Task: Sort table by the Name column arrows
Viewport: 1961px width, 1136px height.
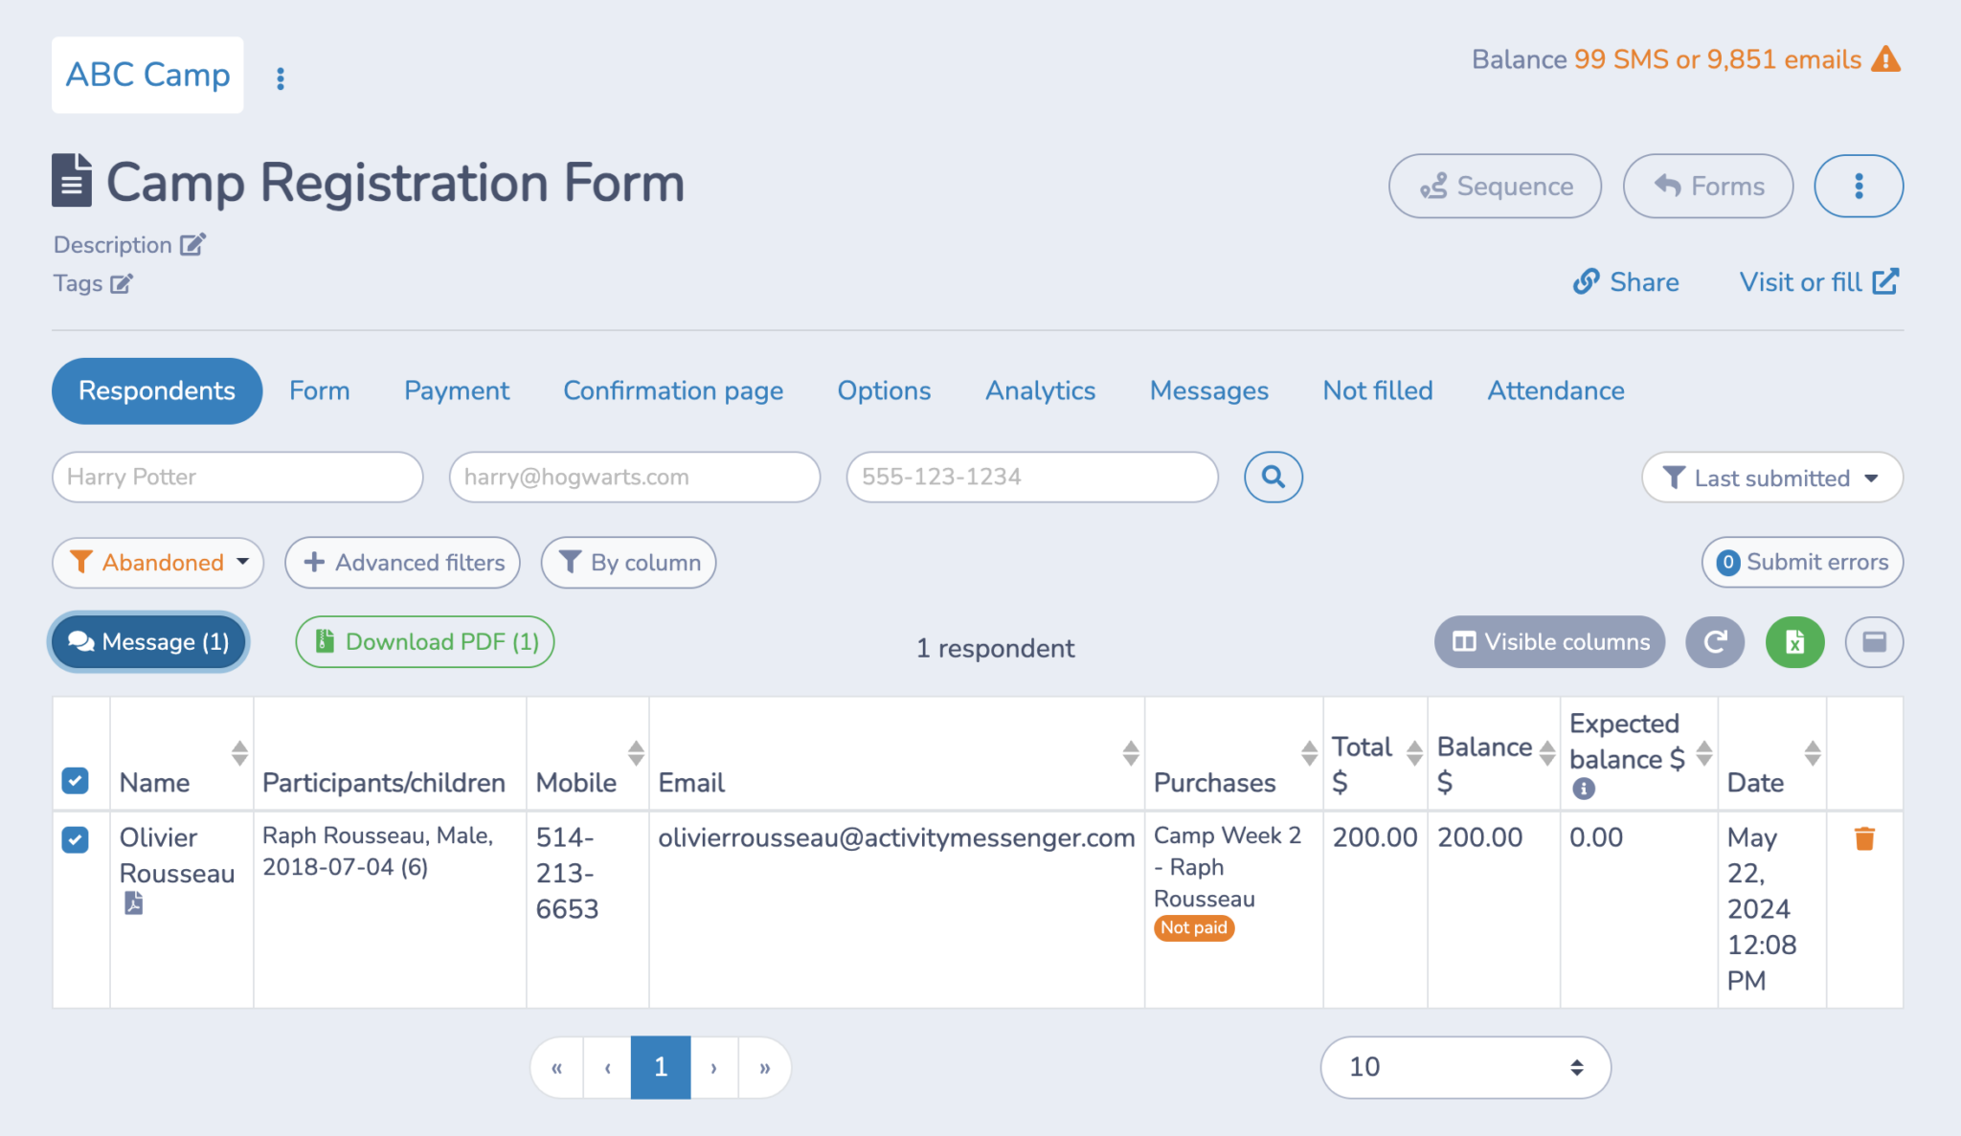Action: point(239,753)
